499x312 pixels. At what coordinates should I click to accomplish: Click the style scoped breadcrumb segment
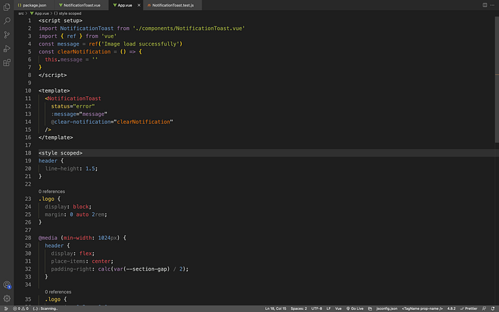[68, 14]
